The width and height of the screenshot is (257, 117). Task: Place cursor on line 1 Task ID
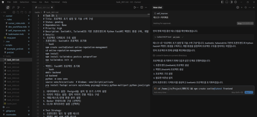[50, 16]
